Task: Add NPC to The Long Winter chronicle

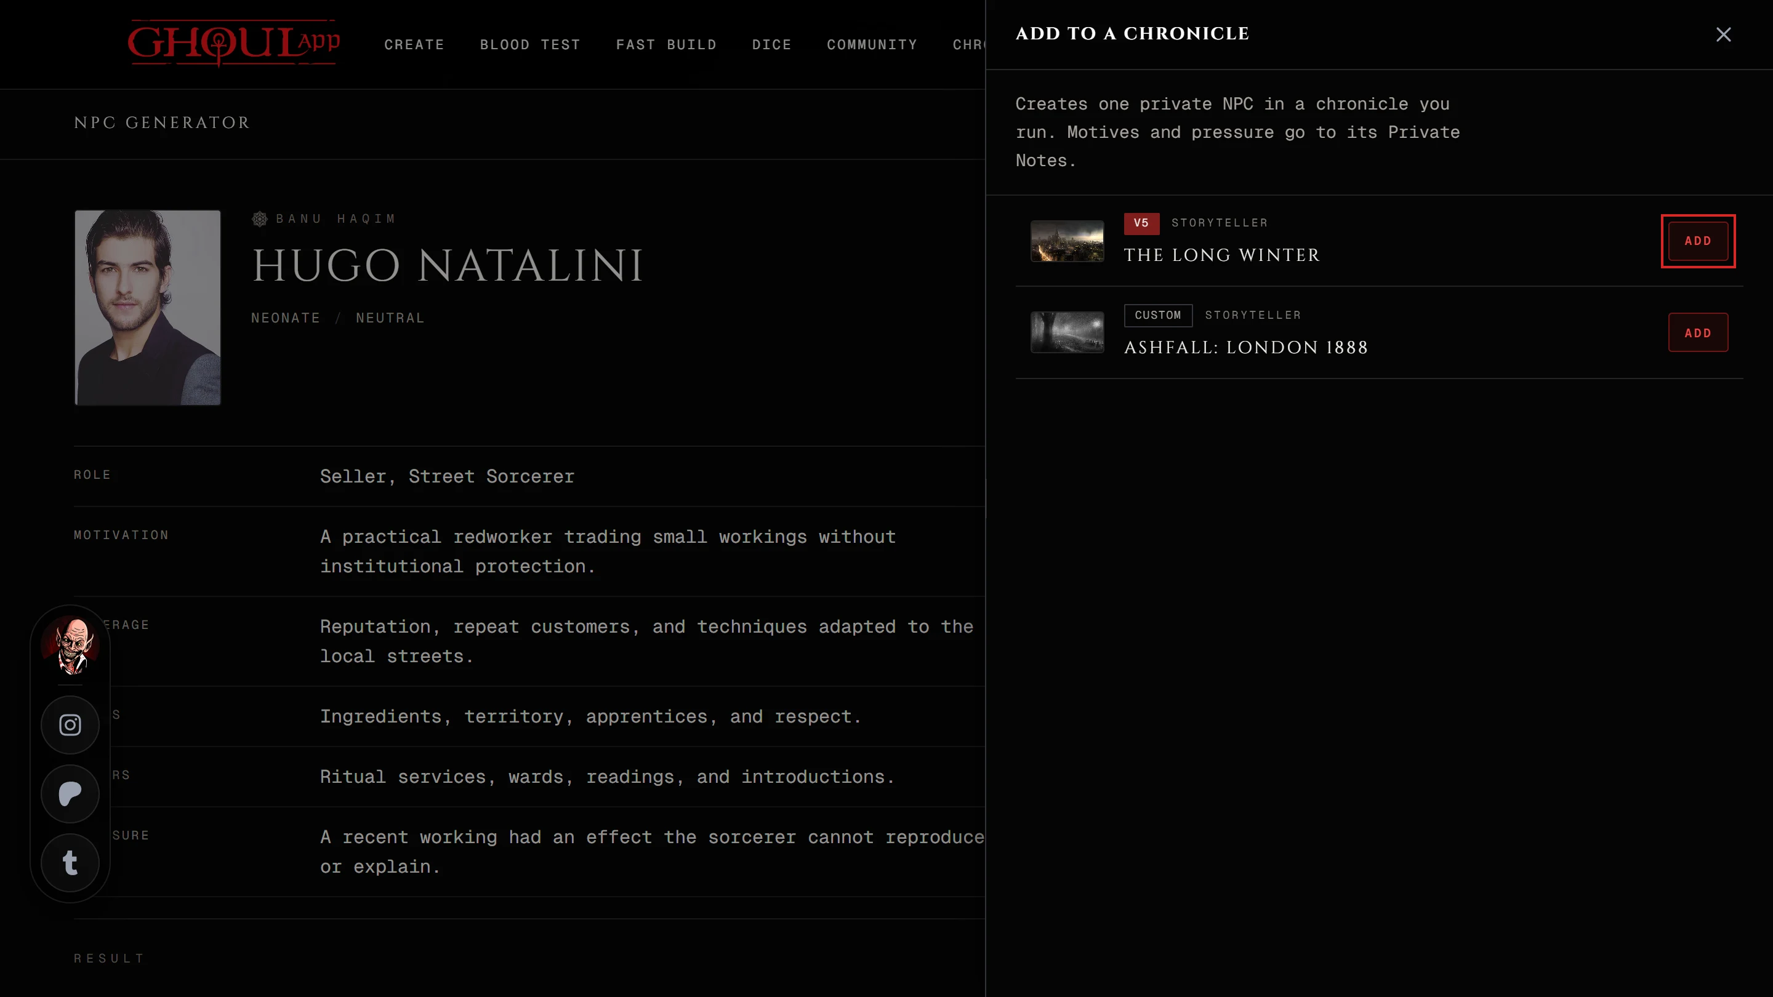Action: pos(1697,241)
